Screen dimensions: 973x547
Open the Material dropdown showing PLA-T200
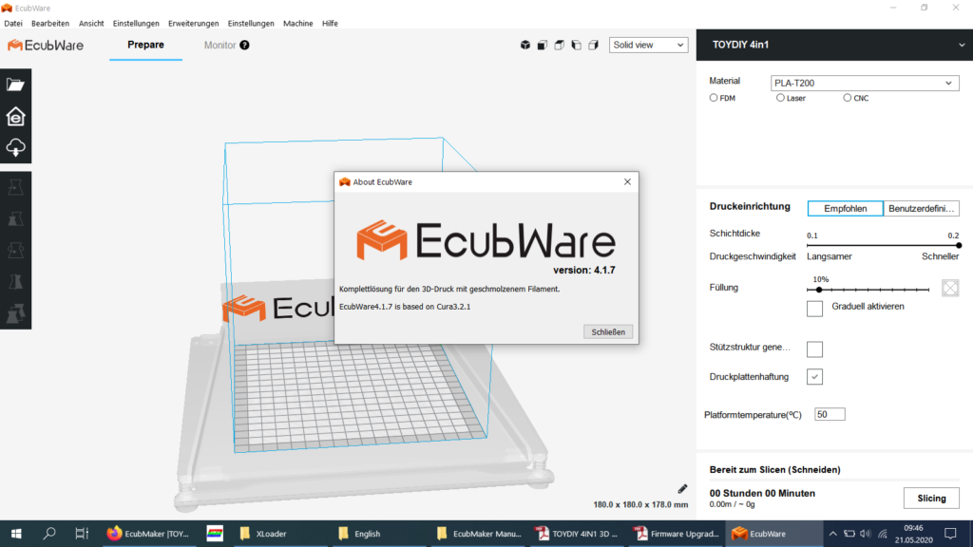864,83
